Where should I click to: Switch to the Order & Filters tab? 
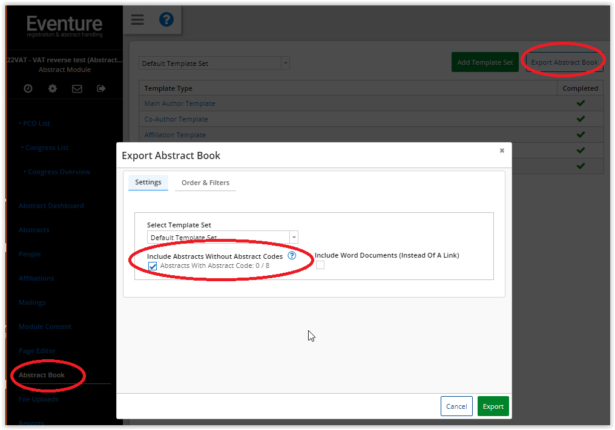(x=206, y=183)
